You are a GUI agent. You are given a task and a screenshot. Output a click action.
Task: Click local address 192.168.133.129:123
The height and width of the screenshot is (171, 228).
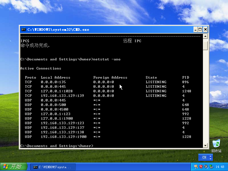point(62,123)
